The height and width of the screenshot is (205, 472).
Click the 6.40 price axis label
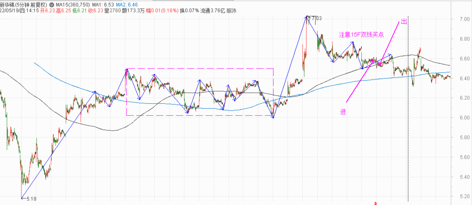coord(465,78)
